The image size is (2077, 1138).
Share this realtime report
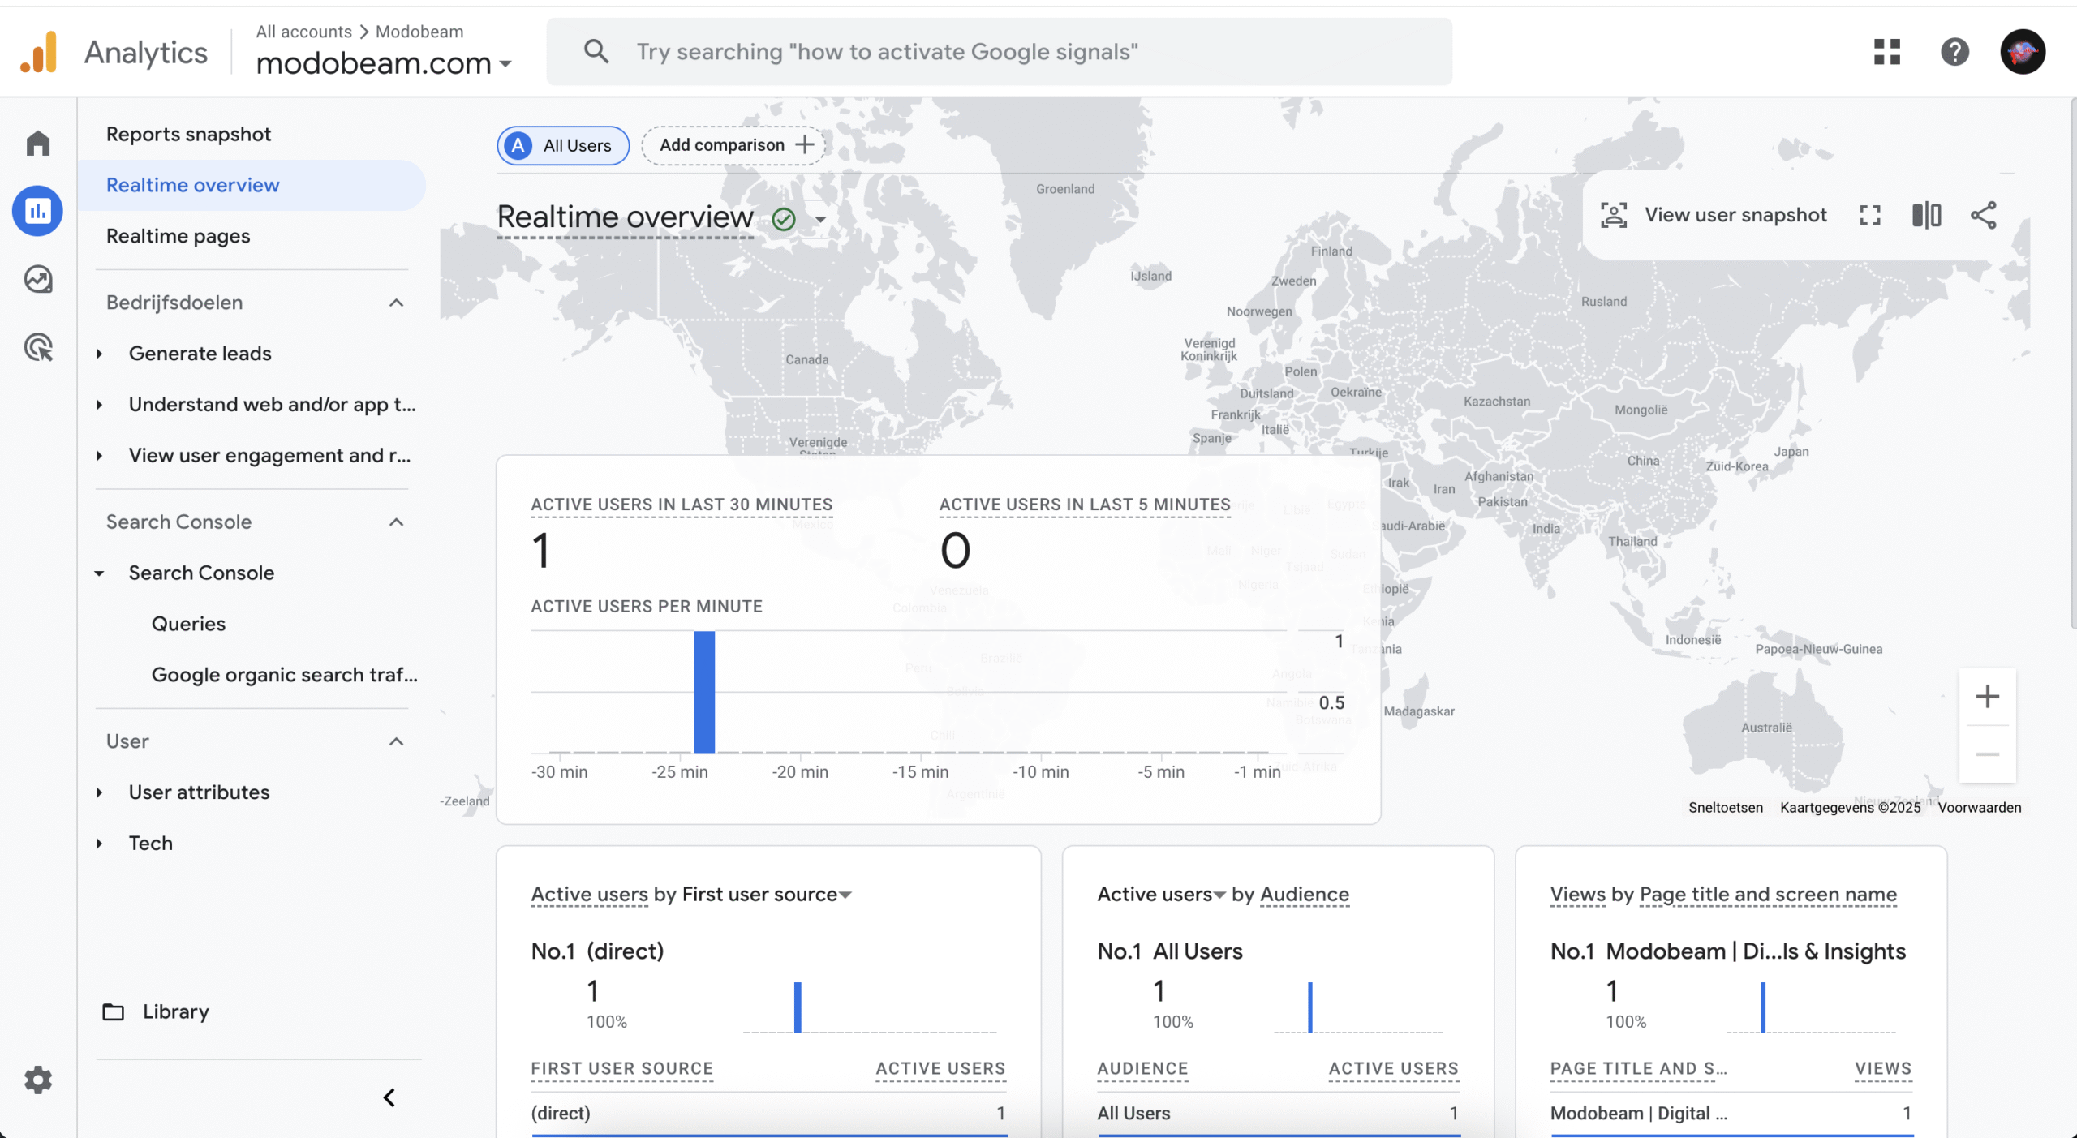(x=1984, y=215)
